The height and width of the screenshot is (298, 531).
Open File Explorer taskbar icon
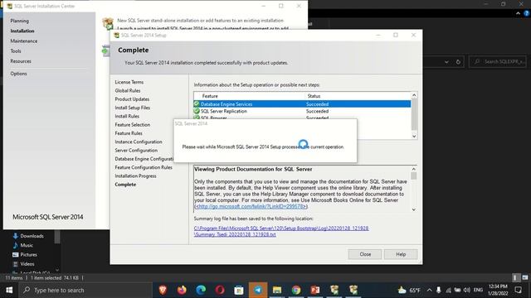(x=277, y=290)
